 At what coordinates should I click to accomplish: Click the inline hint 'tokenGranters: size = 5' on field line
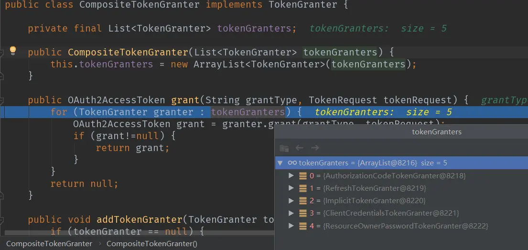coord(378,29)
